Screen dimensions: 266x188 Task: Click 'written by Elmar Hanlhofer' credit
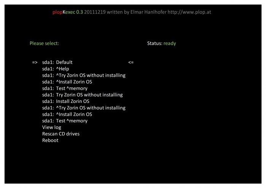click(136, 12)
